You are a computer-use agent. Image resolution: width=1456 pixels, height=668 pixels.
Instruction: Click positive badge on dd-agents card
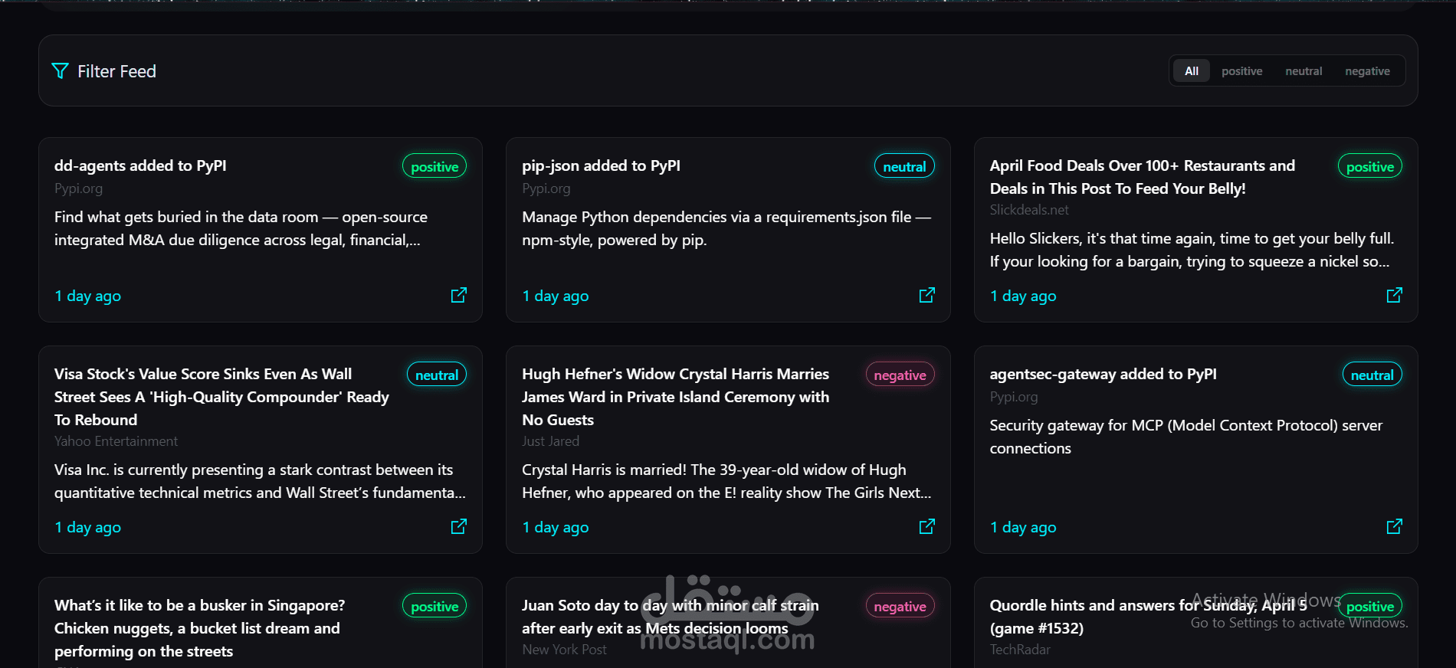(x=435, y=166)
